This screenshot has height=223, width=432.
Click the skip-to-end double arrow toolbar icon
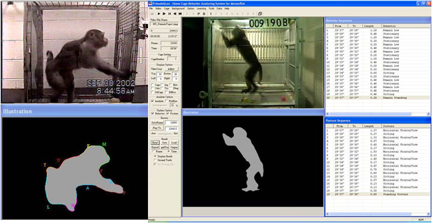tap(180, 14)
